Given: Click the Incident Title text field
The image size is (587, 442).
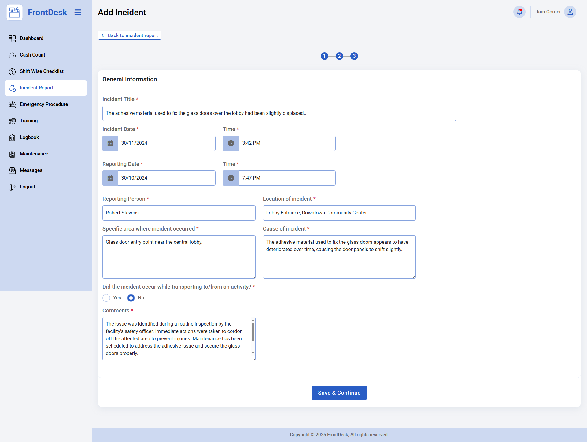Looking at the screenshot, I should (279, 113).
